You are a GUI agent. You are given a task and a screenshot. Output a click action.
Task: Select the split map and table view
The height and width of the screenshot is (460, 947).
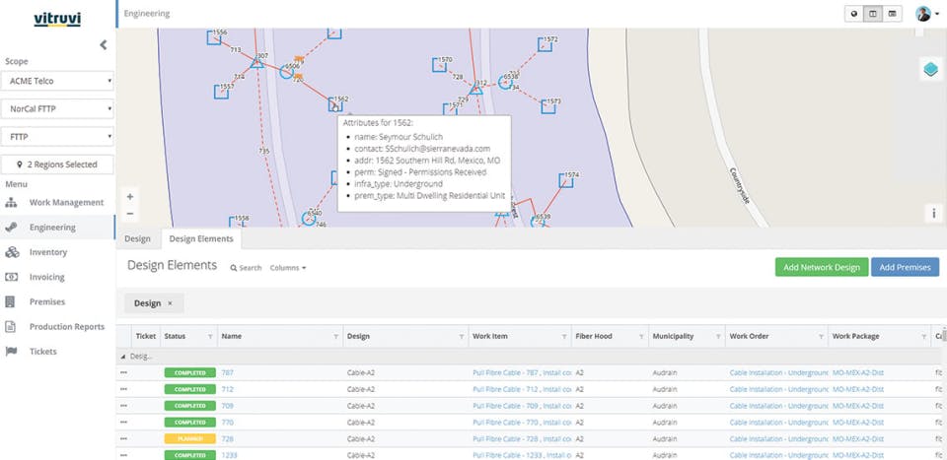tap(872, 14)
